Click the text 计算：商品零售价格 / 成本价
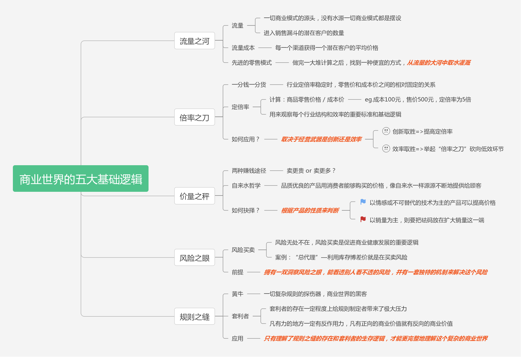Image resolution: width=524 pixels, height=359 pixels. coord(307,99)
